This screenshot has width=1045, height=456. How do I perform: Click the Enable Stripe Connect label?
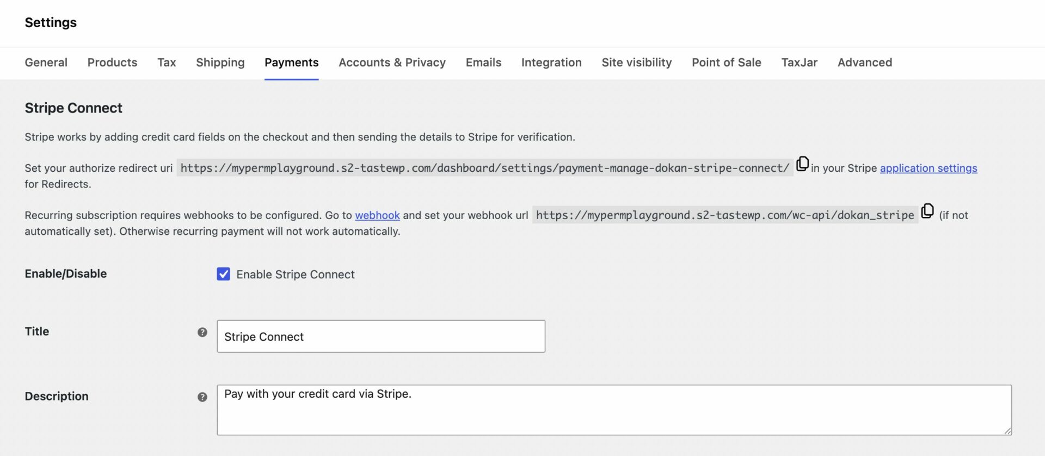tap(296, 274)
